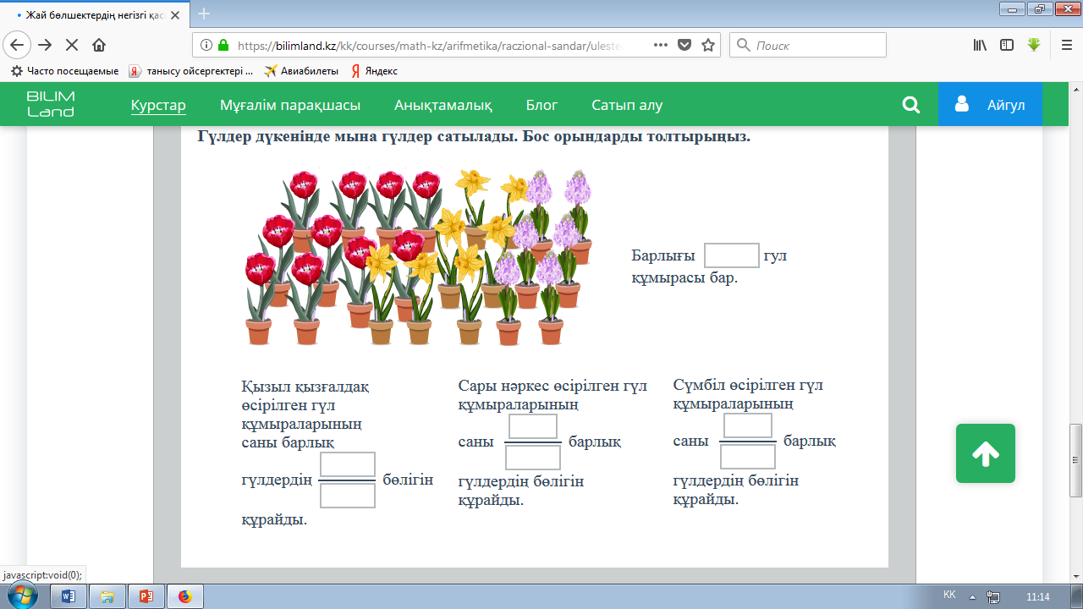Click the yellow narcissus denominator box

coord(533,458)
